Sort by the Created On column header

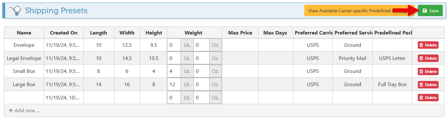coord(64,33)
